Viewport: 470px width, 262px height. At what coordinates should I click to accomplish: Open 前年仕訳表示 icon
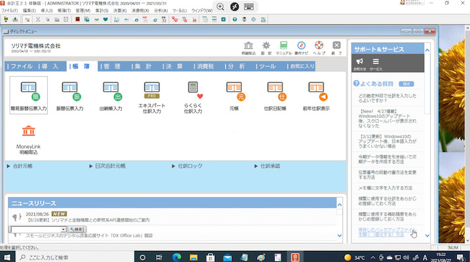pyautogui.click(x=316, y=95)
